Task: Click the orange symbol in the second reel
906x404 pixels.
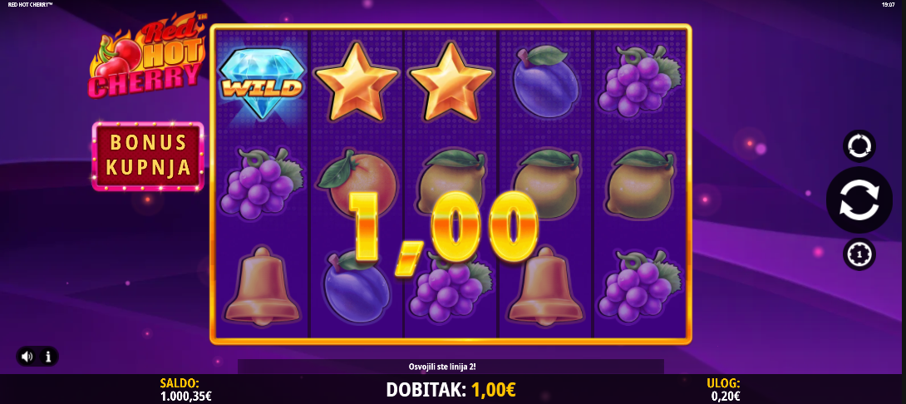Action: pyautogui.click(x=357, y=183)
